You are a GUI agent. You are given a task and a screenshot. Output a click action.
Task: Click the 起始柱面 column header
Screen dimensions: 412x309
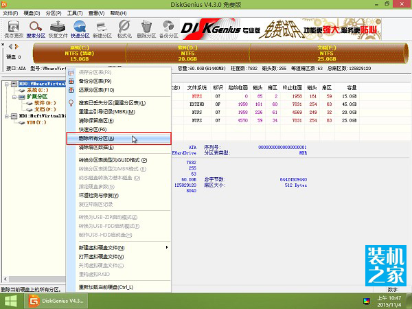coord(238,88)
